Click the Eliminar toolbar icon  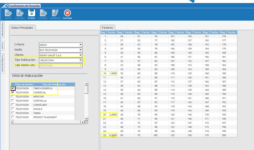click(x=43, y=13)
